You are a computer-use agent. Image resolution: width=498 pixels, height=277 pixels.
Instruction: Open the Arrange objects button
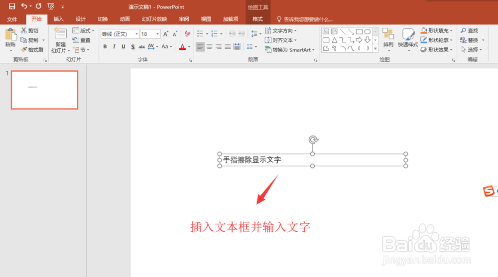pyautogui.click(x=388, y=39)
